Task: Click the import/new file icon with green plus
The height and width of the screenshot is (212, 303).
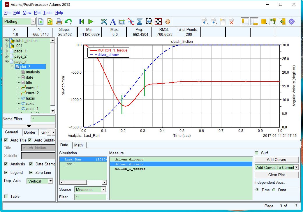Action: (x=41, y=22)
